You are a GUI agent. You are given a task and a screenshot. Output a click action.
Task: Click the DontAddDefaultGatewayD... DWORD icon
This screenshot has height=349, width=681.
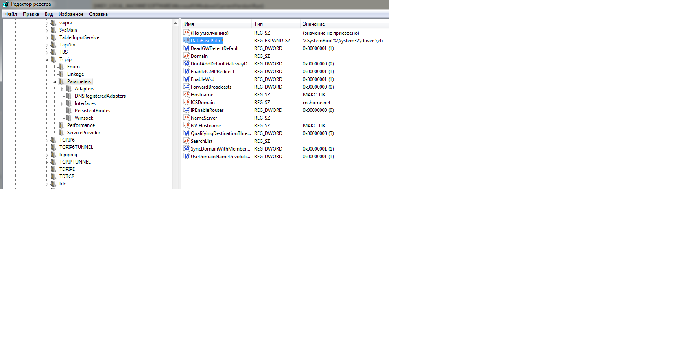coord(187,63)
